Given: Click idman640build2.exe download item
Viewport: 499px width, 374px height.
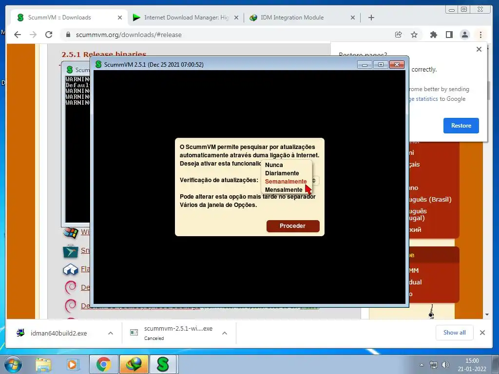Looking at the screenshot, I should (58, 333).
